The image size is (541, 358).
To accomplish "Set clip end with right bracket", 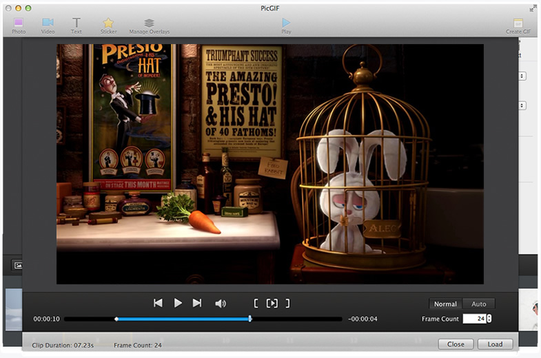I will (288, 303).
